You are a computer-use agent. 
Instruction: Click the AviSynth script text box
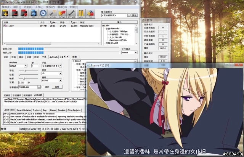(44, 102)
